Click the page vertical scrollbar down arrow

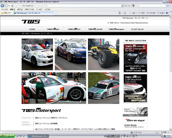pos(171,129)
